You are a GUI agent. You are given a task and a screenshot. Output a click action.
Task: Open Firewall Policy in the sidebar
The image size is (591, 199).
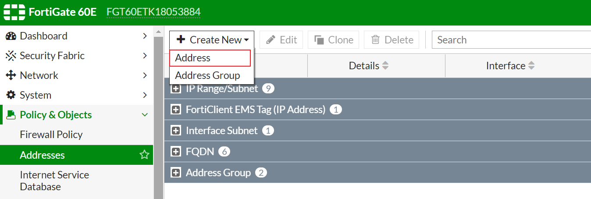(x=51, y=135)
